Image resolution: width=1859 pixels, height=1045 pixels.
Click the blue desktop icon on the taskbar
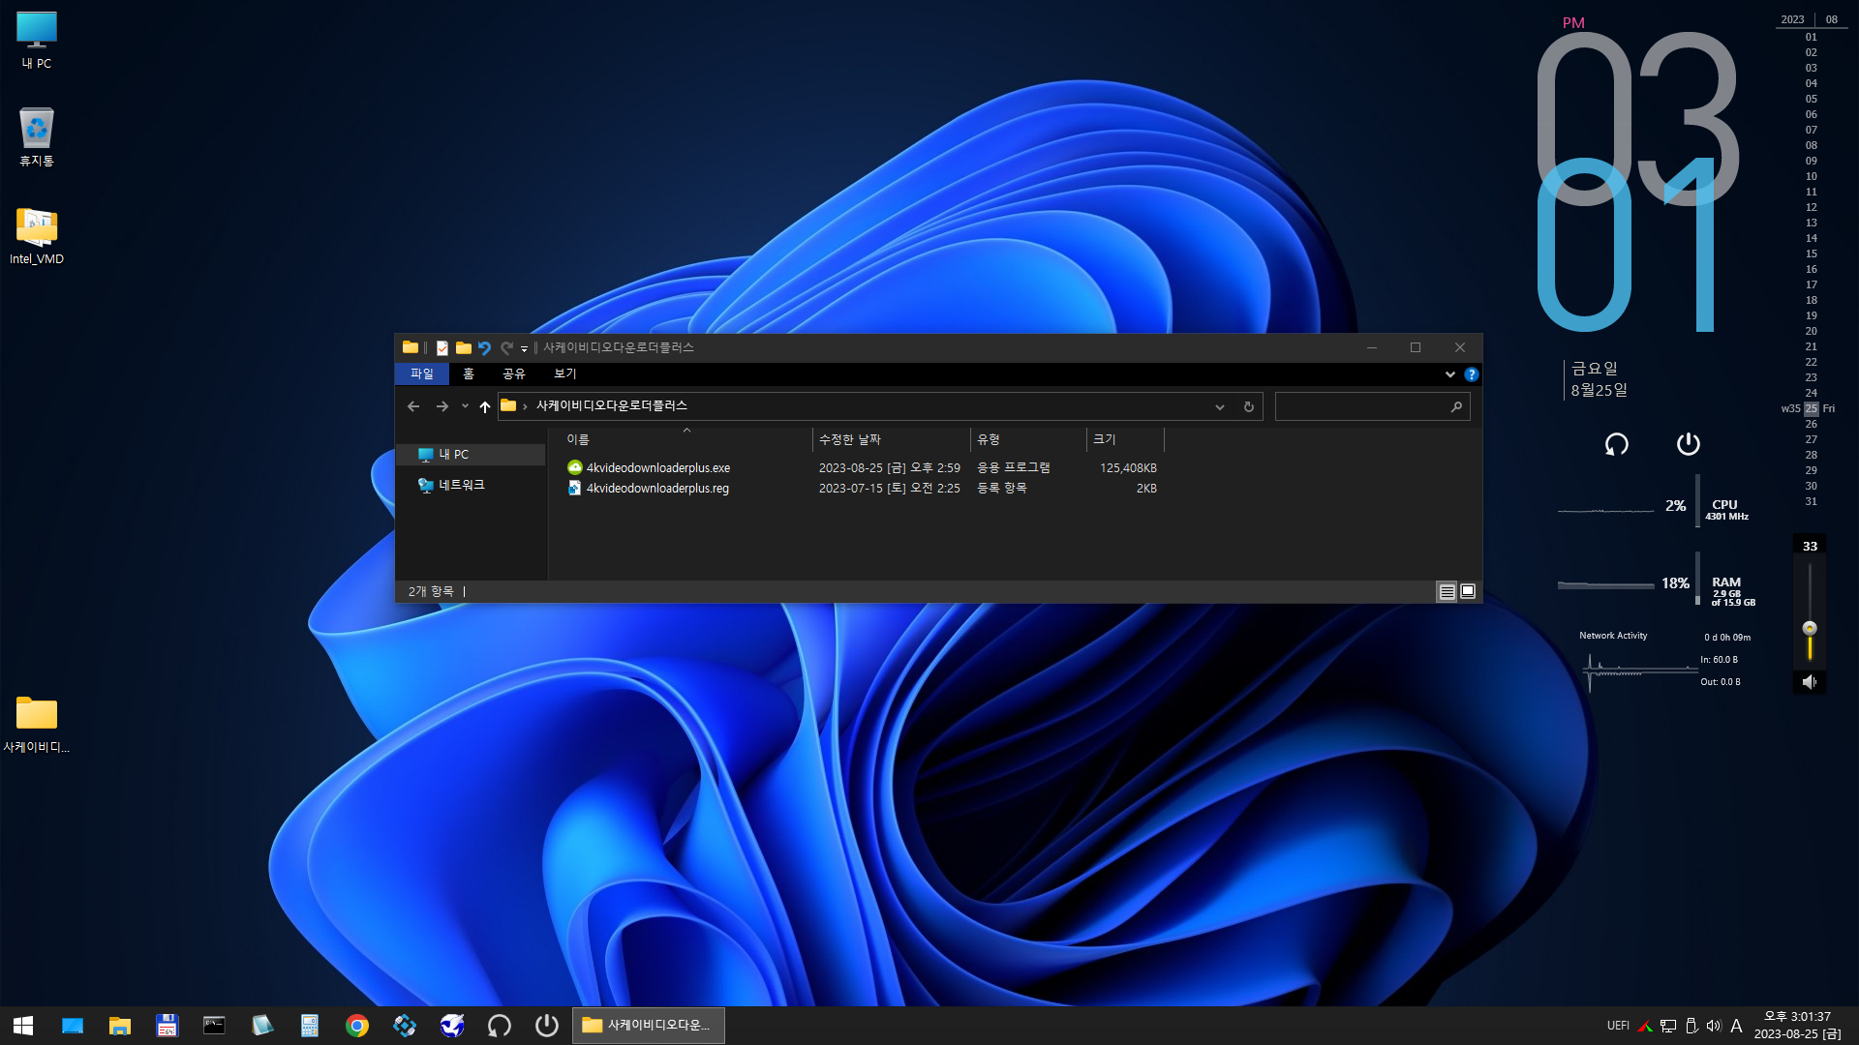73,1026
